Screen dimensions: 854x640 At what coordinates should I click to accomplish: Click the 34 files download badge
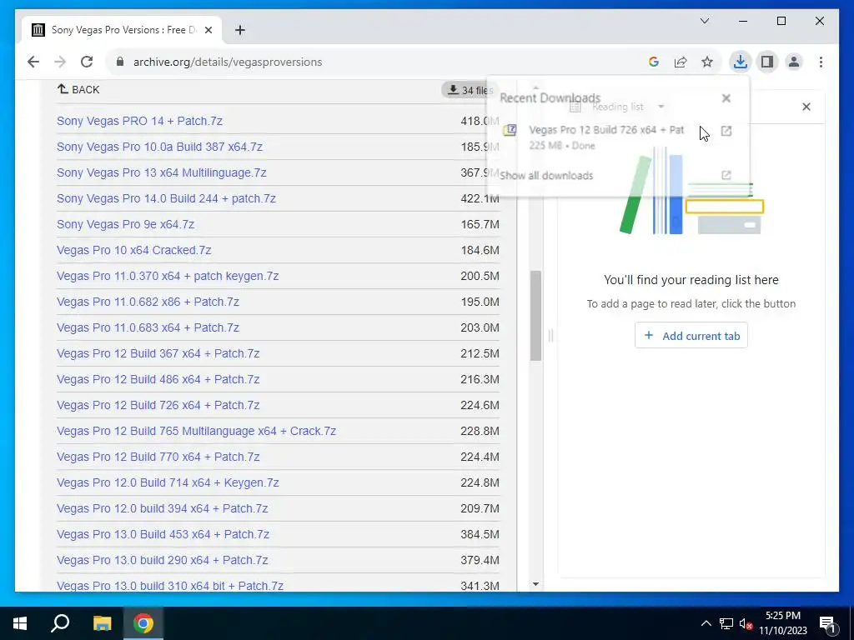pyautogui.click(x=469, y=90)
